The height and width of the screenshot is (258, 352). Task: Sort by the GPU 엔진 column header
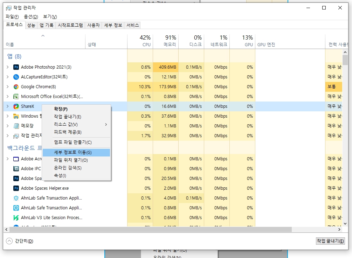(x=290, y=42)
